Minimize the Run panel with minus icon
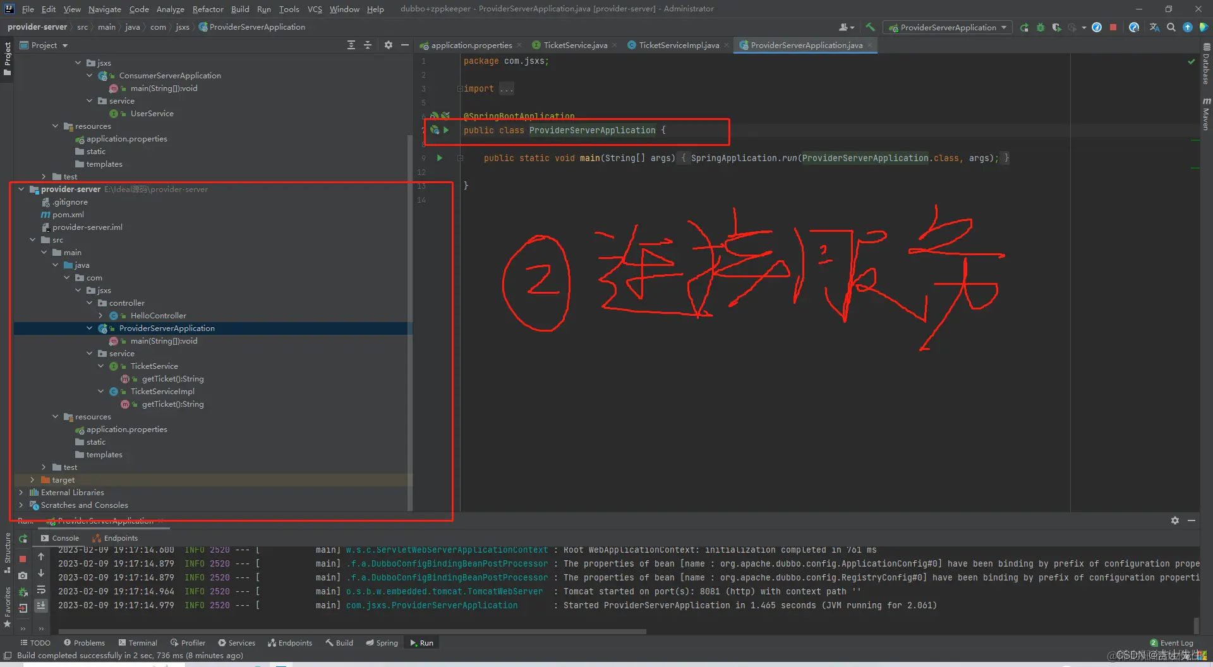The image size is (1213, 667). point(1192,520)
